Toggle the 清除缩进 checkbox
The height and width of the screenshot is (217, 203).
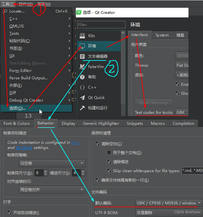(x=109, y=162)
